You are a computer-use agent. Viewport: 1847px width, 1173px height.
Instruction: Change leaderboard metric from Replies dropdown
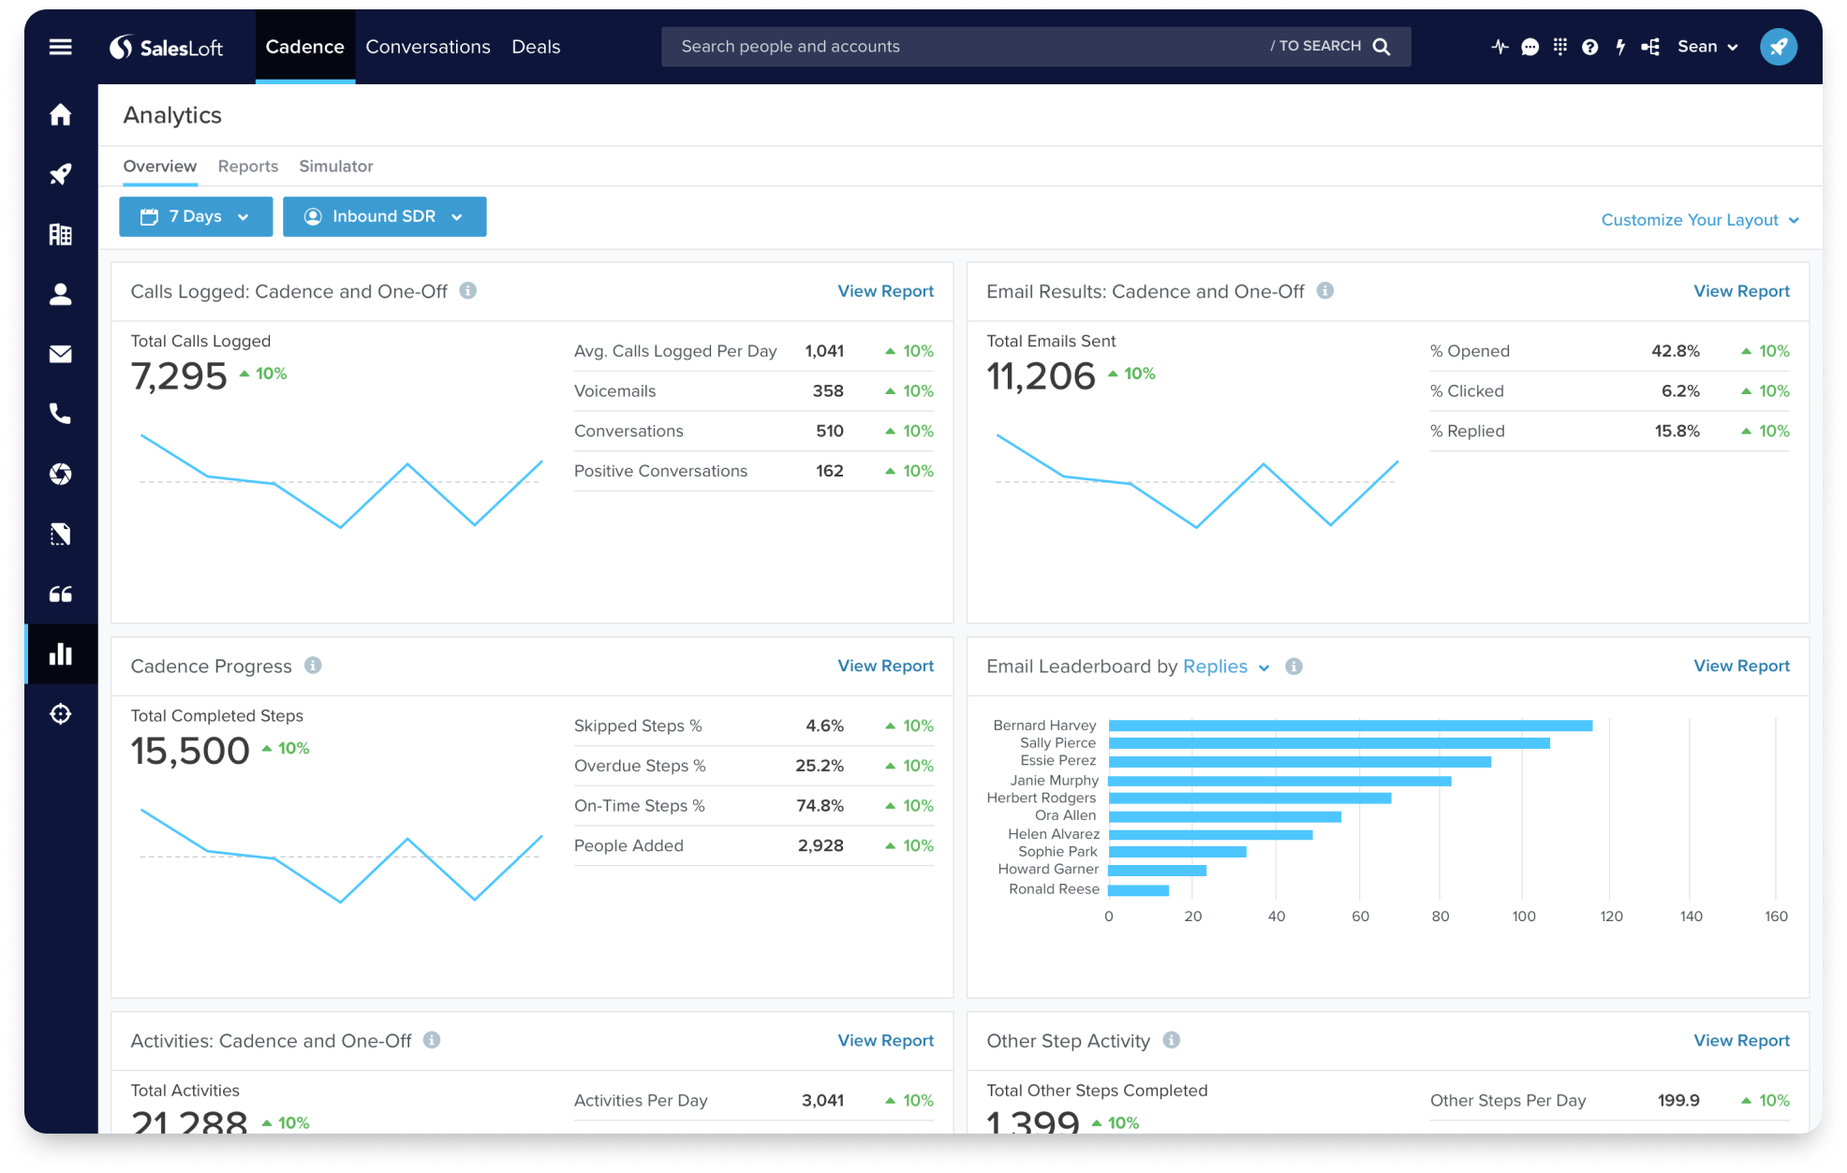click(x=1225, y=667)
